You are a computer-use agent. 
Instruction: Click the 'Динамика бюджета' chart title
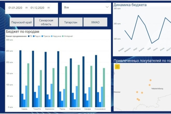click(x=130, y=5)
